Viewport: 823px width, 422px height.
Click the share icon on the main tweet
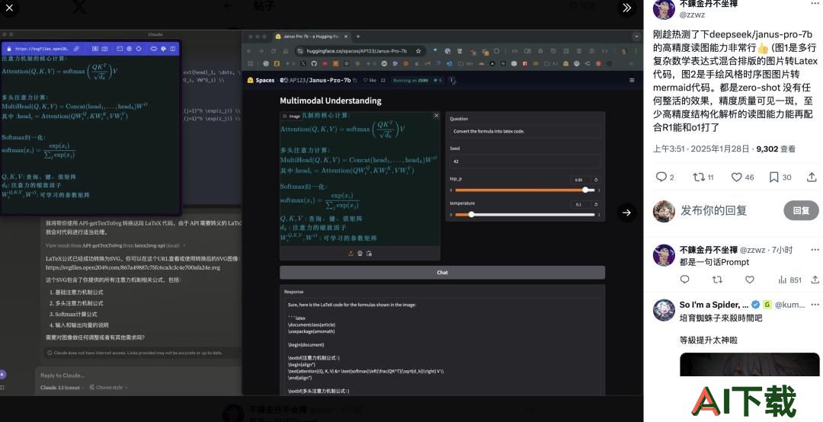click(812, 177)
